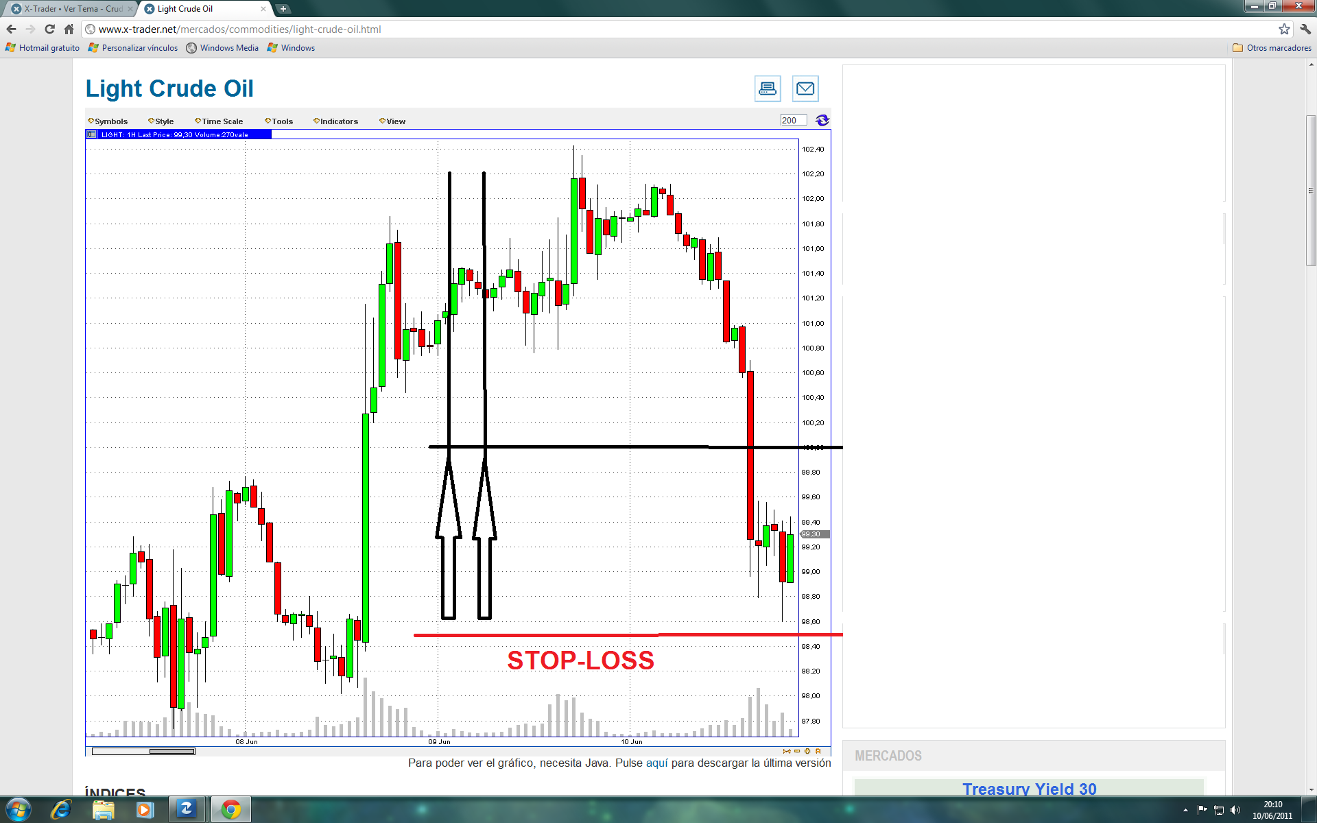Click the 'aquí' Java download link
The height and width of the screenshot is (823, 1317).
tap(656, 763)
